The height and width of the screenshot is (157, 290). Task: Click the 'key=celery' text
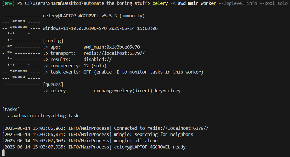pos(168,91)
